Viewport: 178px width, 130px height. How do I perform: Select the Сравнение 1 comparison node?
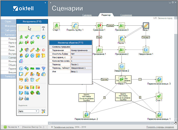(99, 25)
